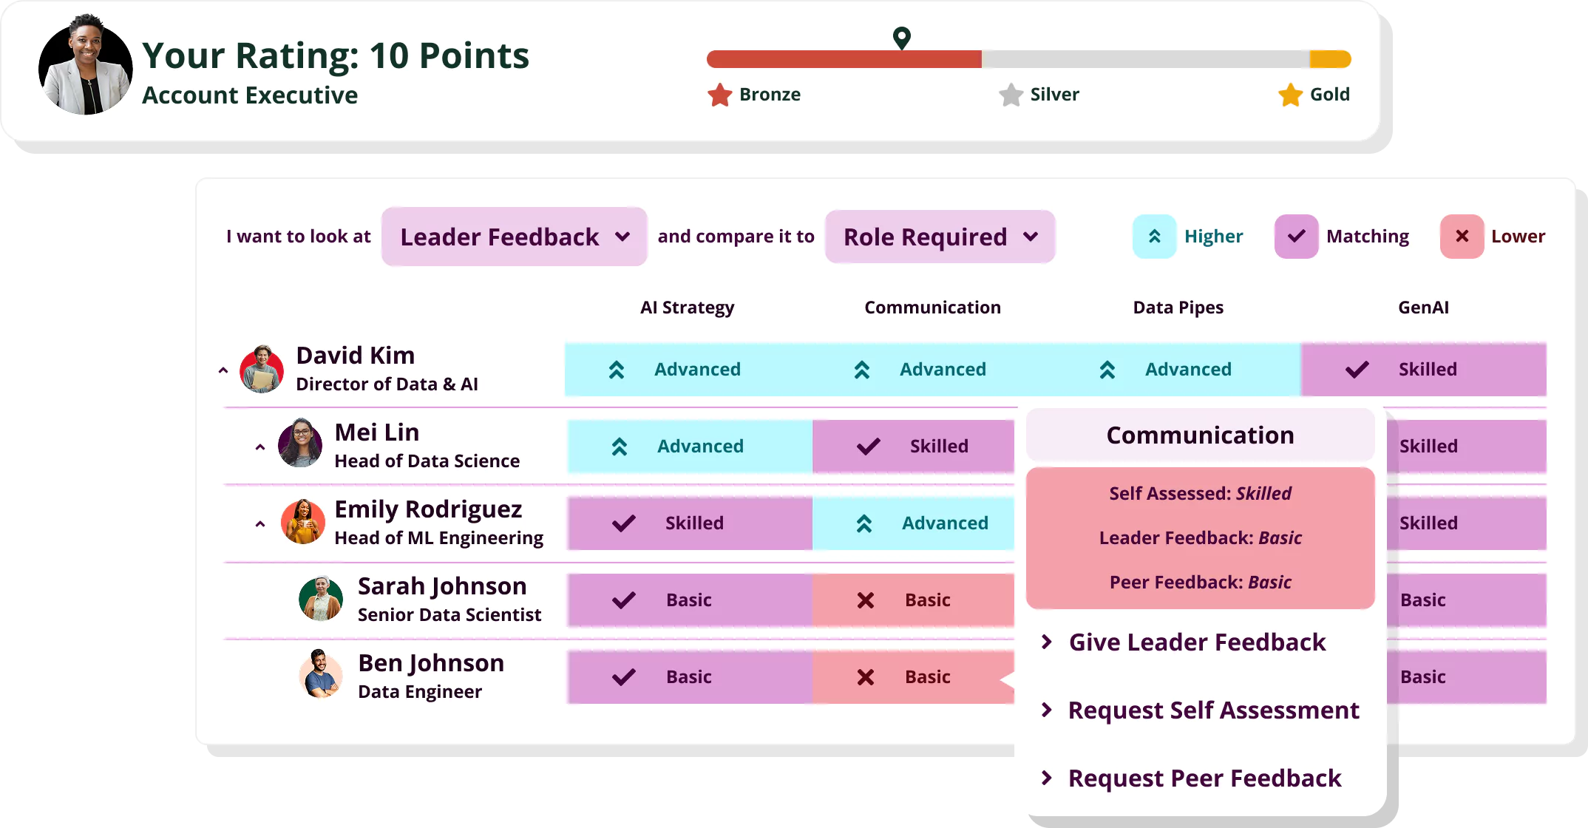
Task: Click the Higher legend double-arrow icon
Action: [1154, 237]
